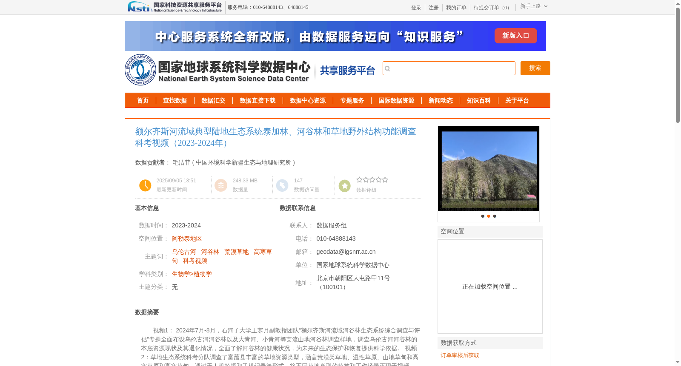Image resolution: width=681 pixels, height=366 pixels.
Task: Open 我的订单 link
Action: tap(456, 8)
